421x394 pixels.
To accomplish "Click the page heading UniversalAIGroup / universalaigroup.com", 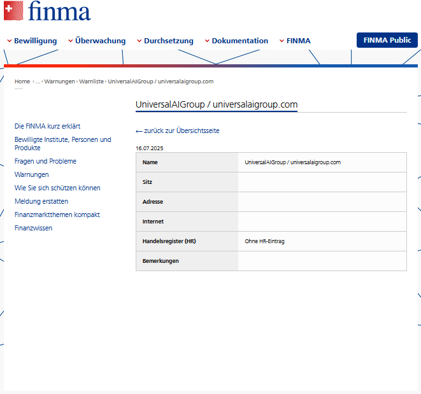I will click(x=217, y=104).
